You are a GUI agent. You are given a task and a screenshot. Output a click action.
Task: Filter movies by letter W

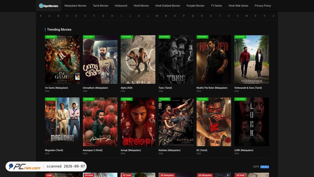click(x=247, y=16)
